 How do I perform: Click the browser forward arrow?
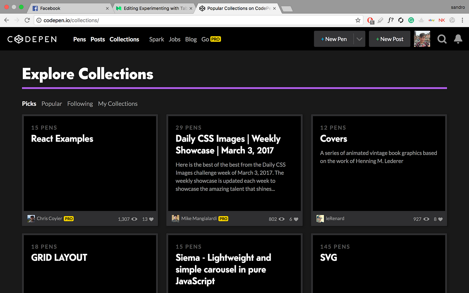click(17, 20)
